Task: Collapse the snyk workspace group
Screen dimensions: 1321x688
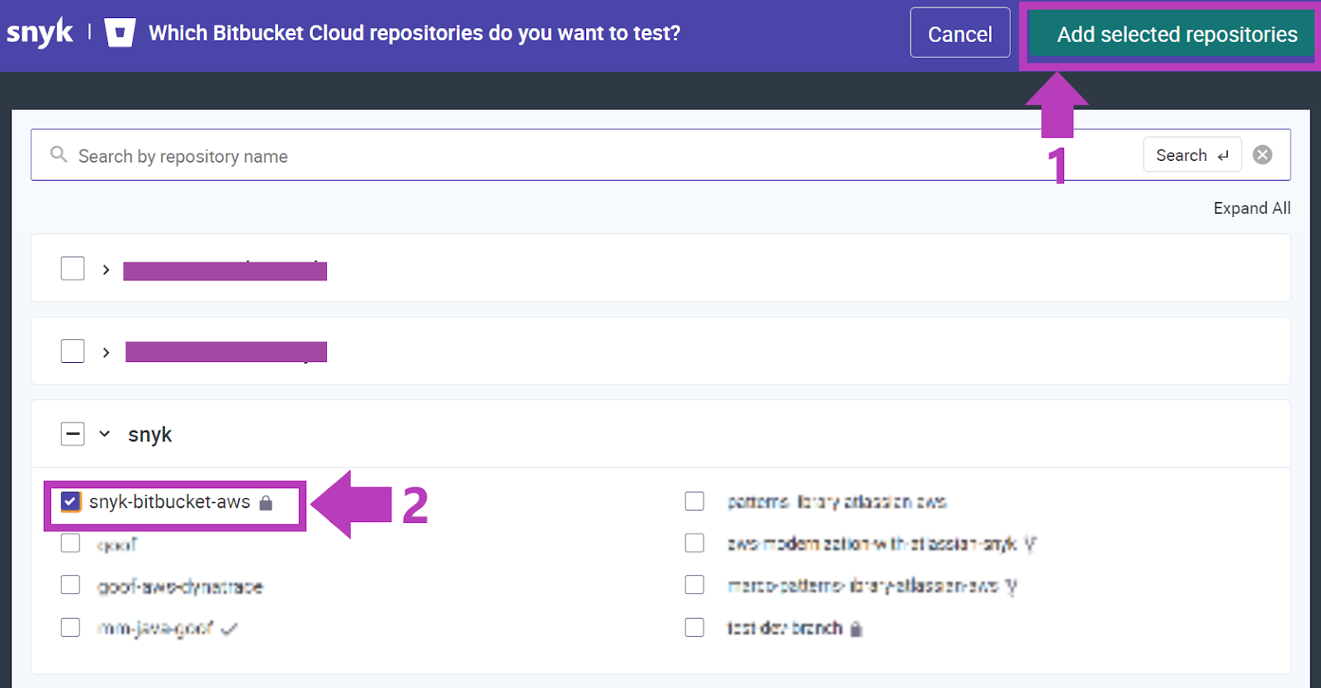Action: point(105,434)
